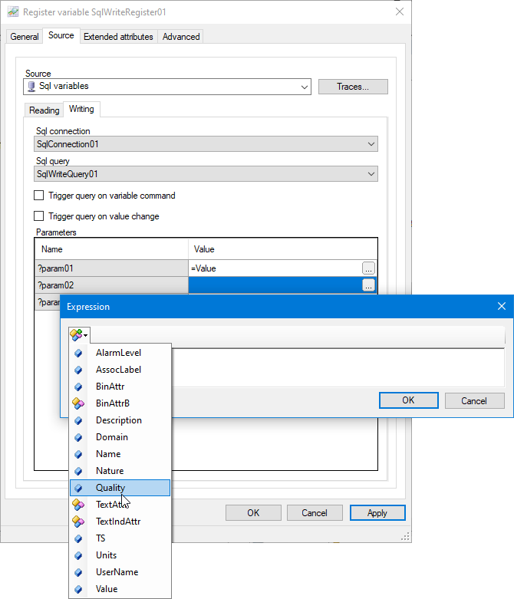514x599 pixels.
Task: Enable Trigger query on value change
Action: click(39, 216)
